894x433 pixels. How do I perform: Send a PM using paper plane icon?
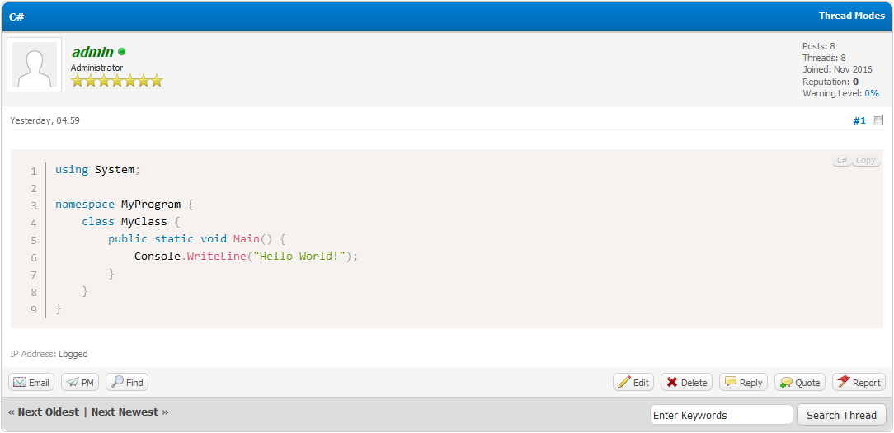[x=80, y=383]
